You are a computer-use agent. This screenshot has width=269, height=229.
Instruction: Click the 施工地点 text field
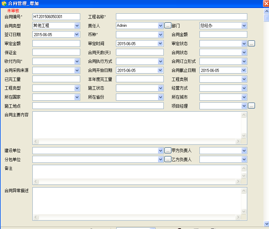(x=98, y=106)
